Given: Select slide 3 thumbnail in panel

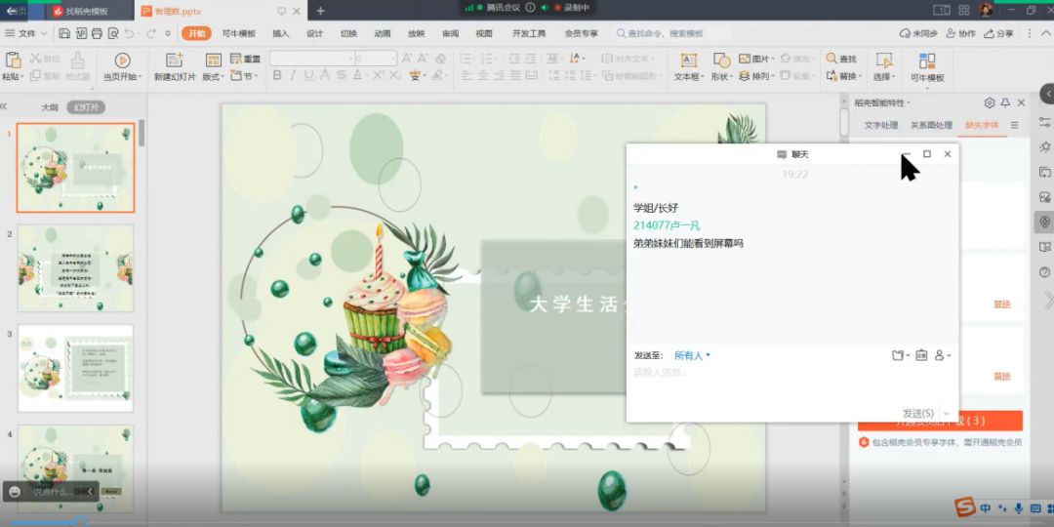Looking at the screenshot, I should pyautogui.click(x=75, y=369).
